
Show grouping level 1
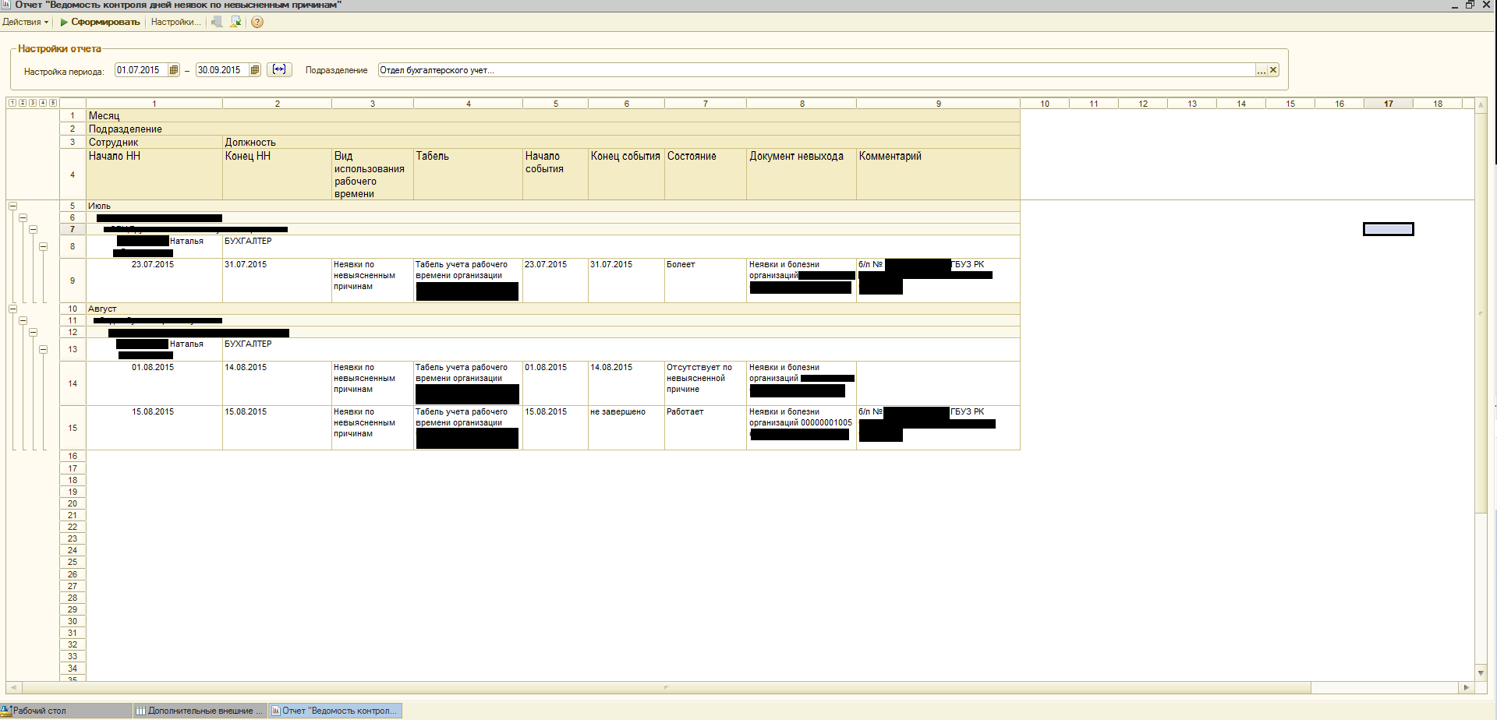pos(12,103)
